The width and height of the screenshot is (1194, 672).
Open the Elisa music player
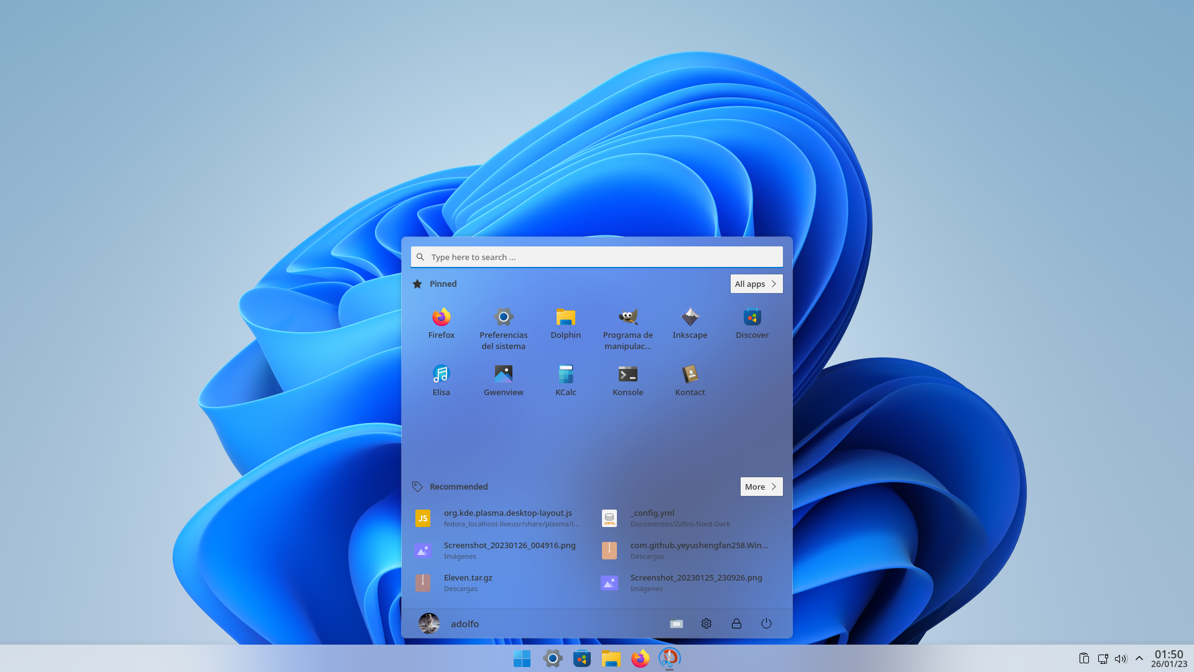(441, 380)
